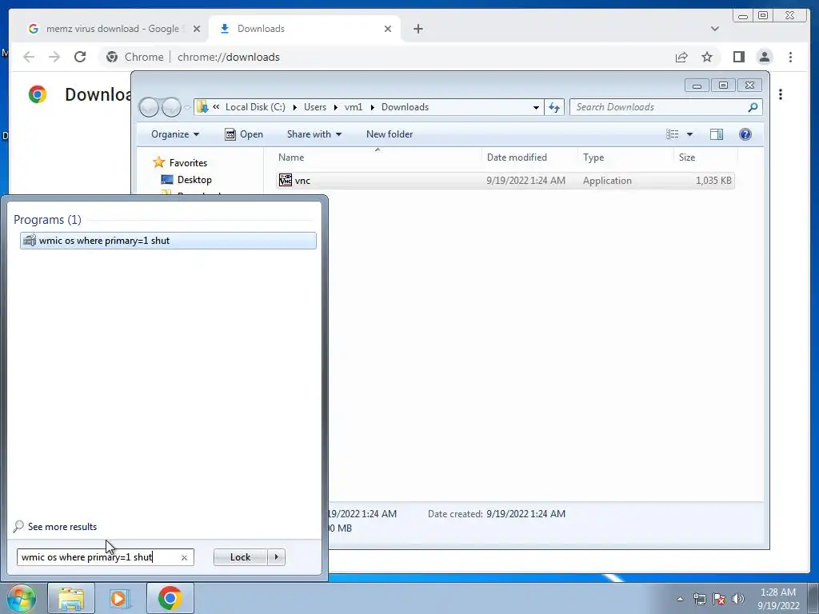Image resolution: width=819 pixels, height=614 pixels.
Task: Expand the vm1 breadcrumb arrow
Action: [372, 107]
